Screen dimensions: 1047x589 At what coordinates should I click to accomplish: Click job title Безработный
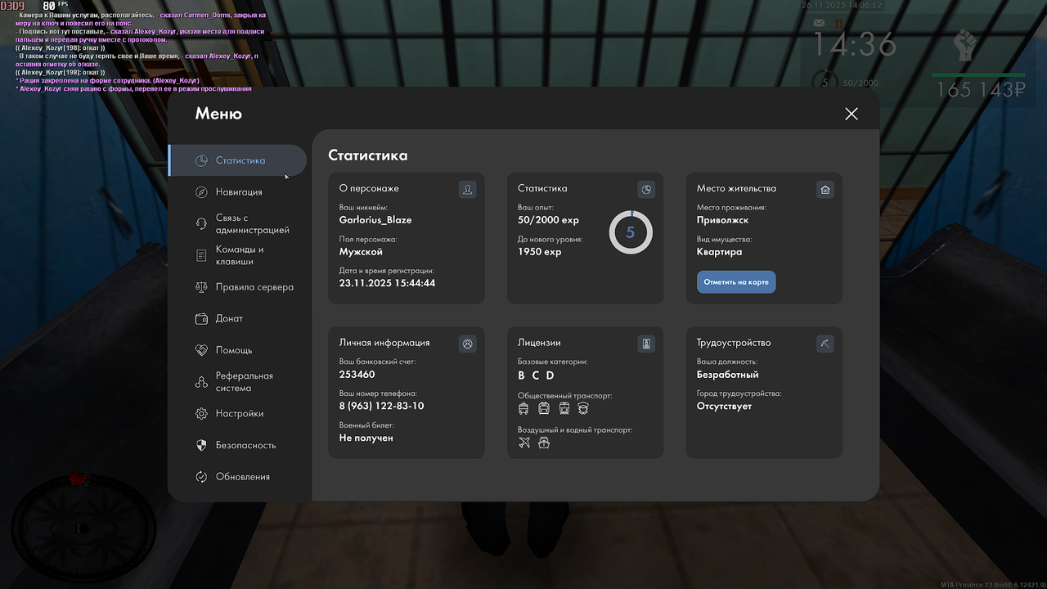(727, 375)
